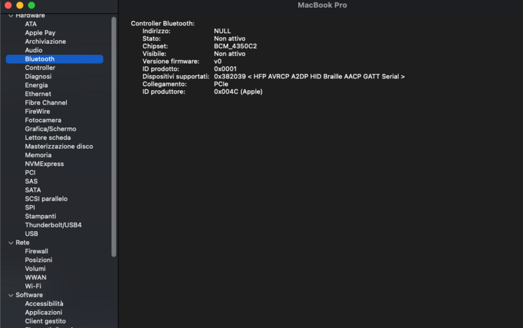Image resolution: width=523 pixels, height=328 pixels.
Task: Select Thunderbolt/USB4 in the sidebar
Action: click(53, 225)
